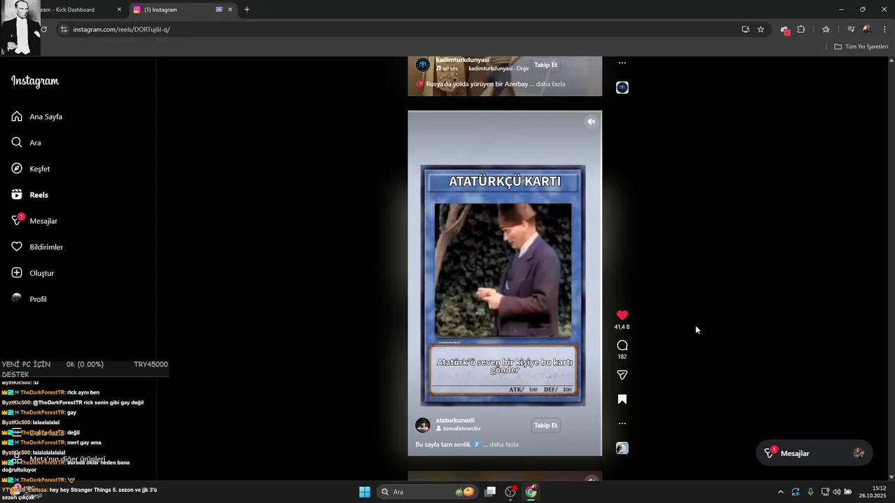Click microphone icon in system tray

click(810, 492)
